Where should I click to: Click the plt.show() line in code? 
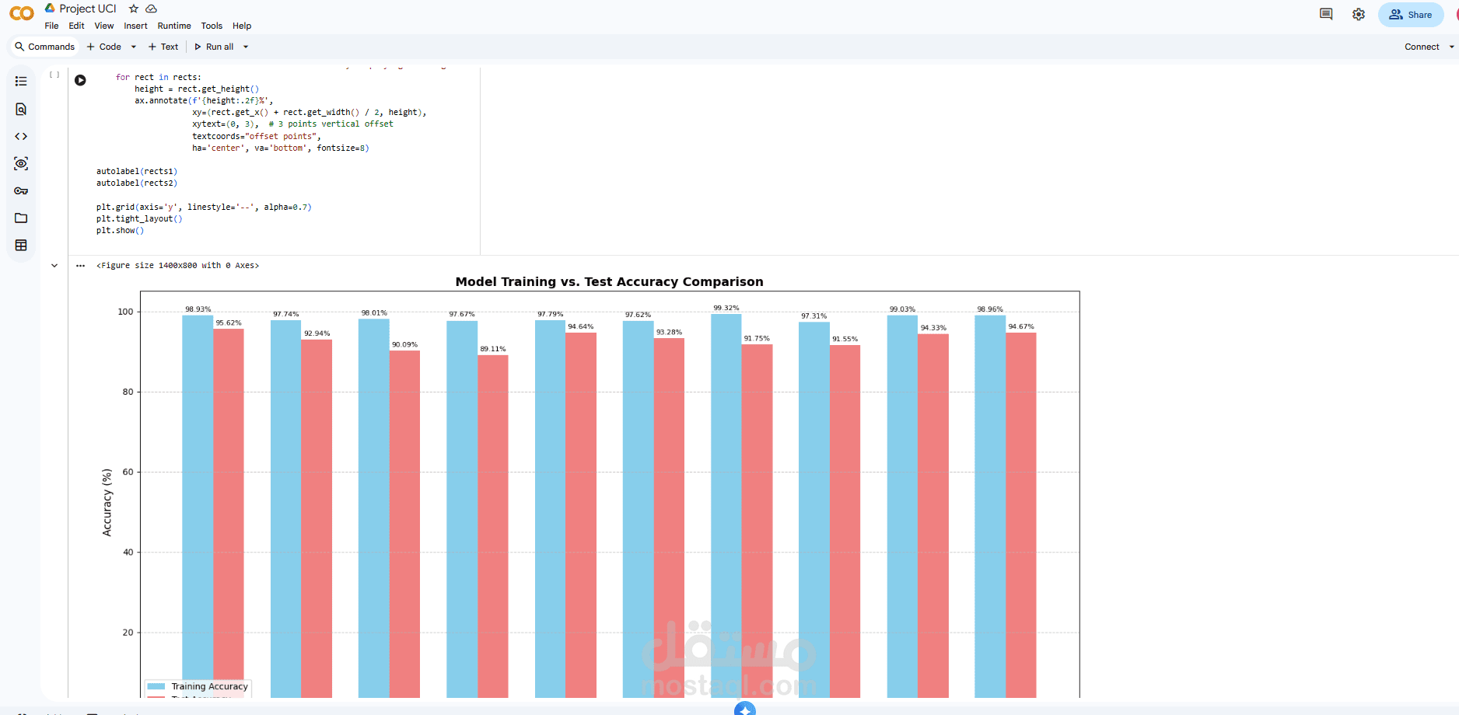[120, 231]
